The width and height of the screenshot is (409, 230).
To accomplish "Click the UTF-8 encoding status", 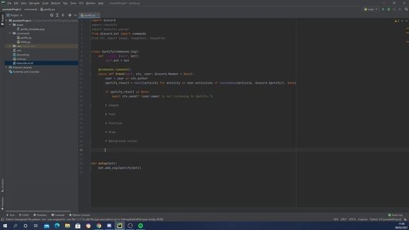I will coord(352,219).
